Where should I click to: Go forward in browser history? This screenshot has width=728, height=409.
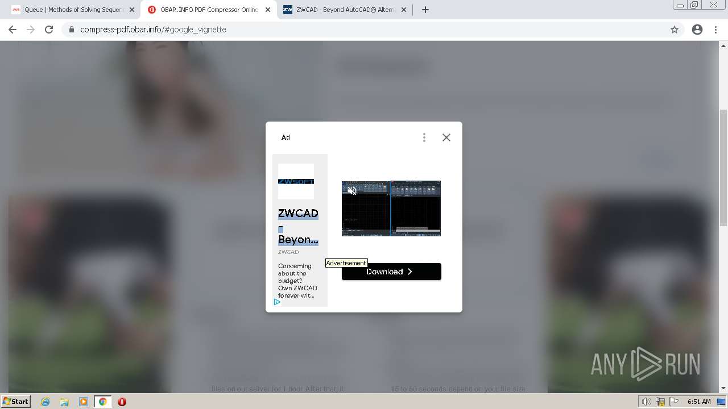click(31, 30)
